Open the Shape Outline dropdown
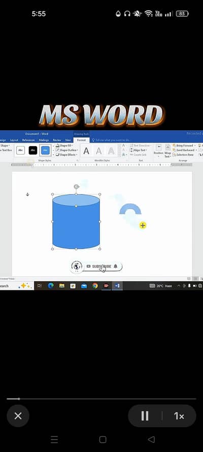The image size is (203, 452). click(x=66, y=150)
